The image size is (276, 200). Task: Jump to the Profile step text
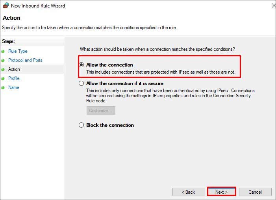tap(14, 78)
